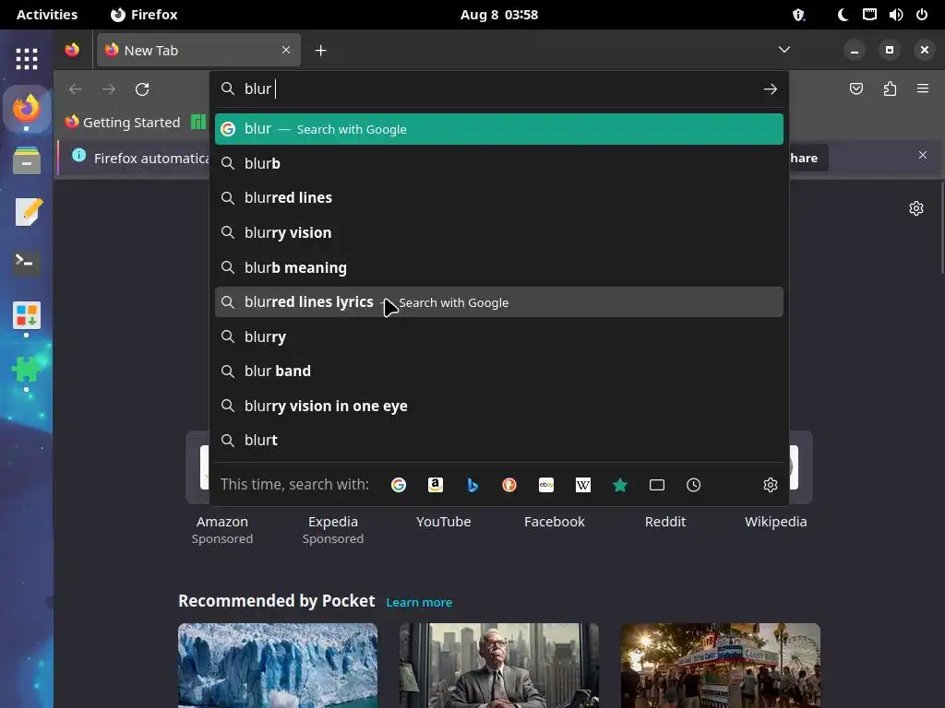Viewport: 945px width, 708px height.
Task: Select "blur — Search with Google" suggestion
Action: 499,129
